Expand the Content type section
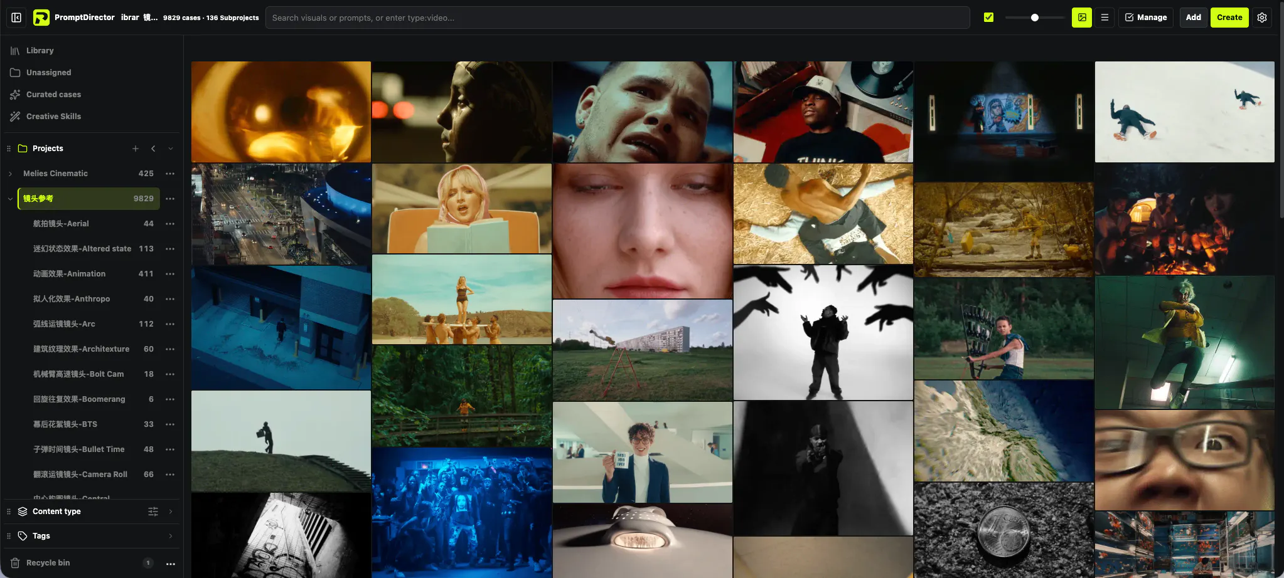The image size is (1284, 578). pyautogui.click(x=171, y=512)
